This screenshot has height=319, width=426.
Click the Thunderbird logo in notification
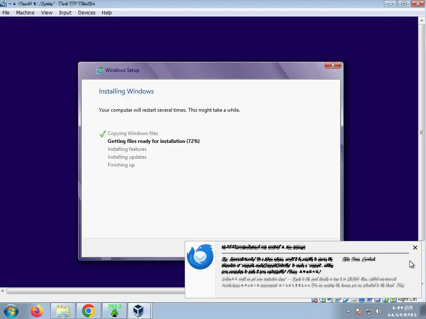200,257
